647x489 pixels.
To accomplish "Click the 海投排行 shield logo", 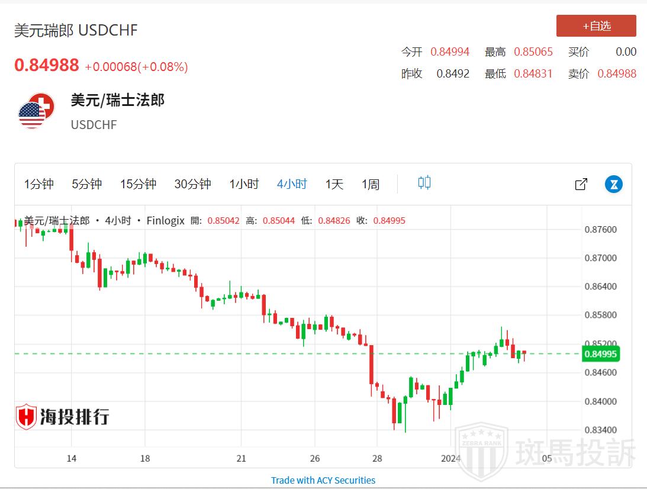I will tap(62, 417).
